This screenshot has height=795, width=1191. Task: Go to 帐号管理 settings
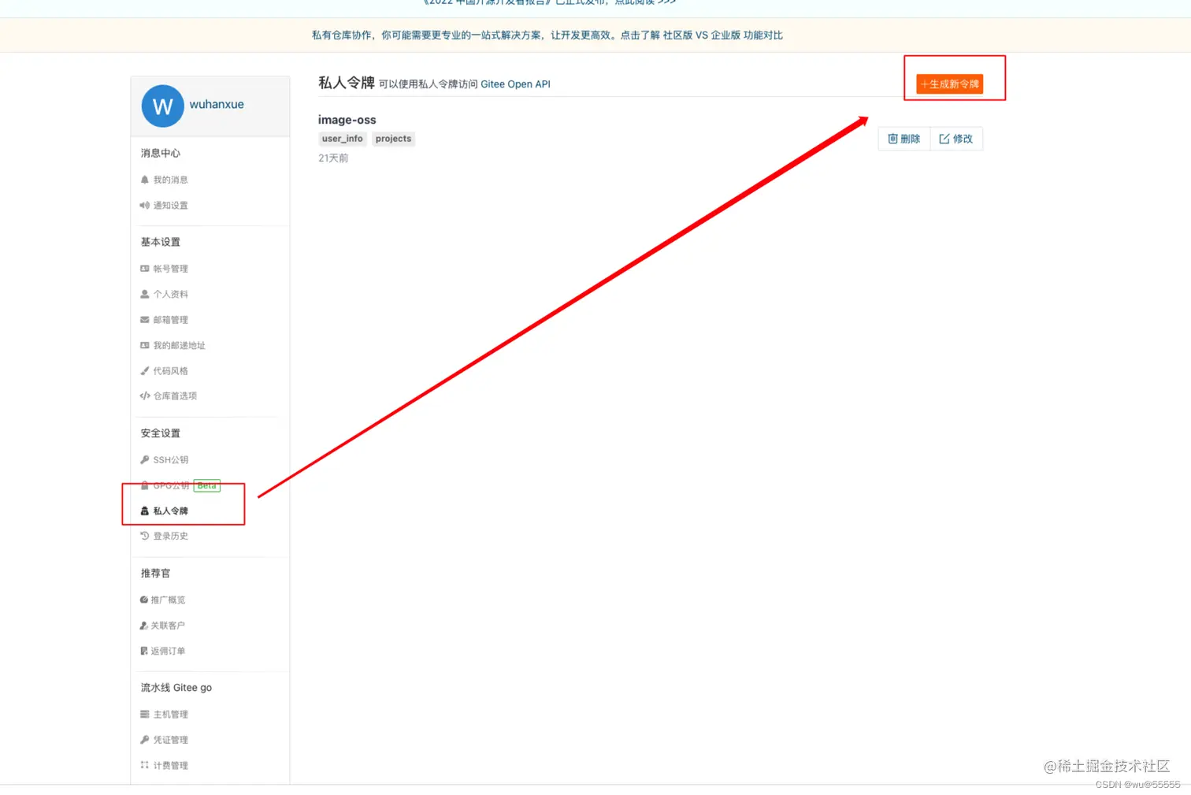pos(170,269)
